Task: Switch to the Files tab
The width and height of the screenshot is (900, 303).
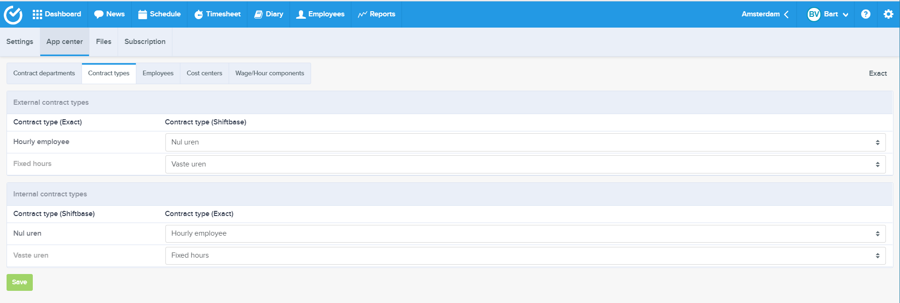Action: tap(104, 42)
